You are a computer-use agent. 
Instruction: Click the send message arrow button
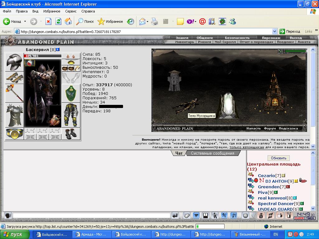tap(175, 215)
